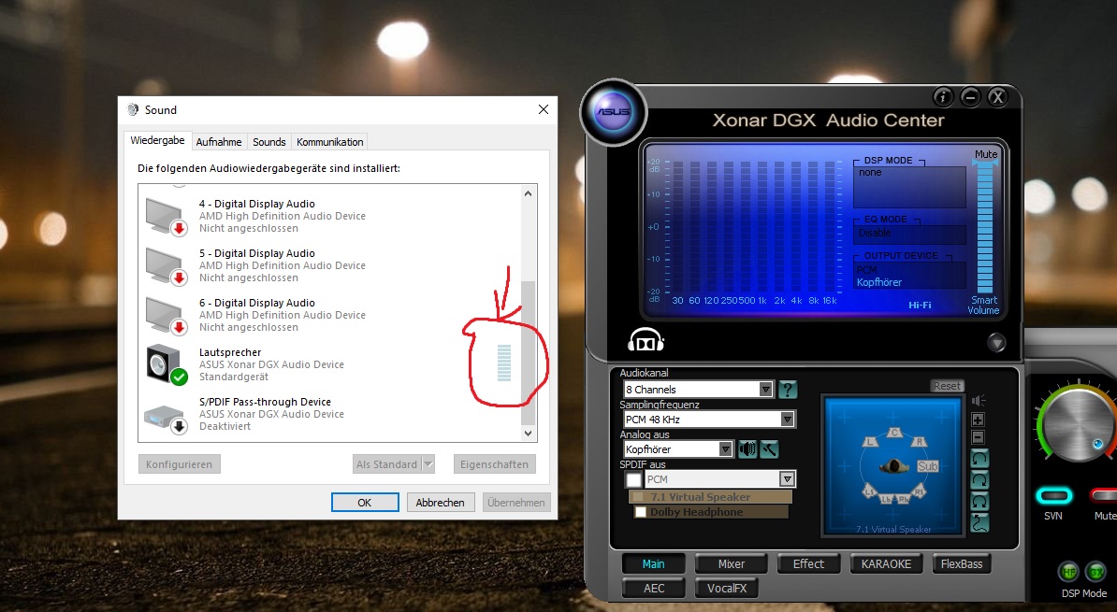Viewport: 1117px width, 612px height.
Task: Open the Als Standard dropdown arrow
Action: click(x=428, y=464)
